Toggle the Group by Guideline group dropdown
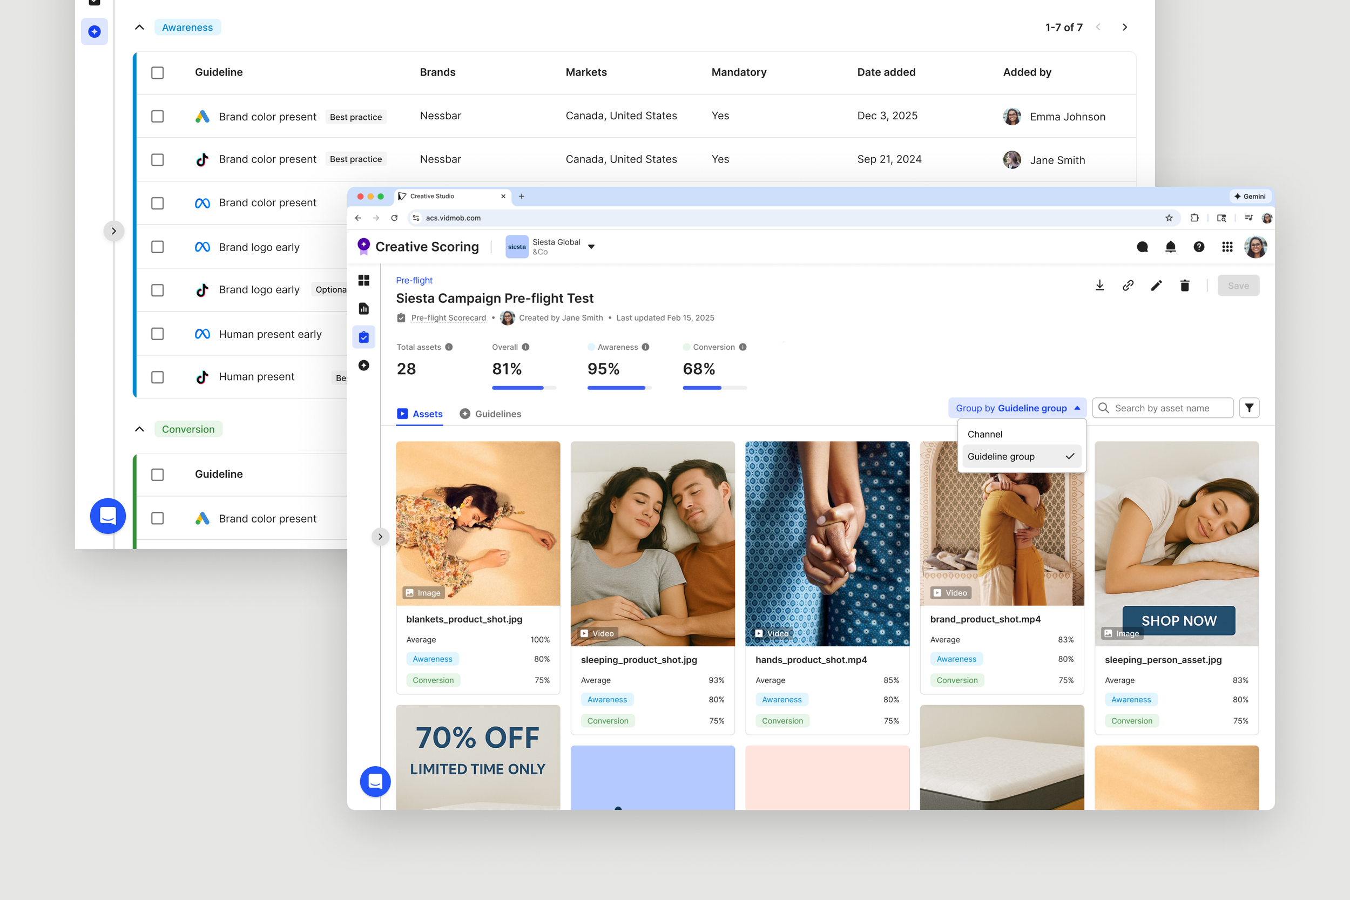 1017,408
